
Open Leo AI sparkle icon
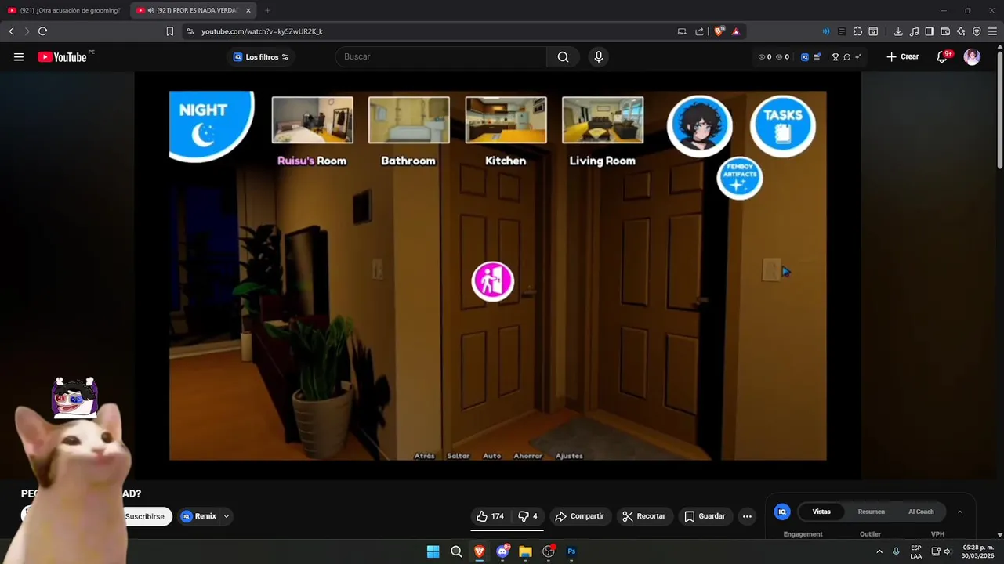click(961, 31)
